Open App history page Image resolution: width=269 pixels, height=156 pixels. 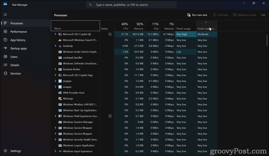25,40
